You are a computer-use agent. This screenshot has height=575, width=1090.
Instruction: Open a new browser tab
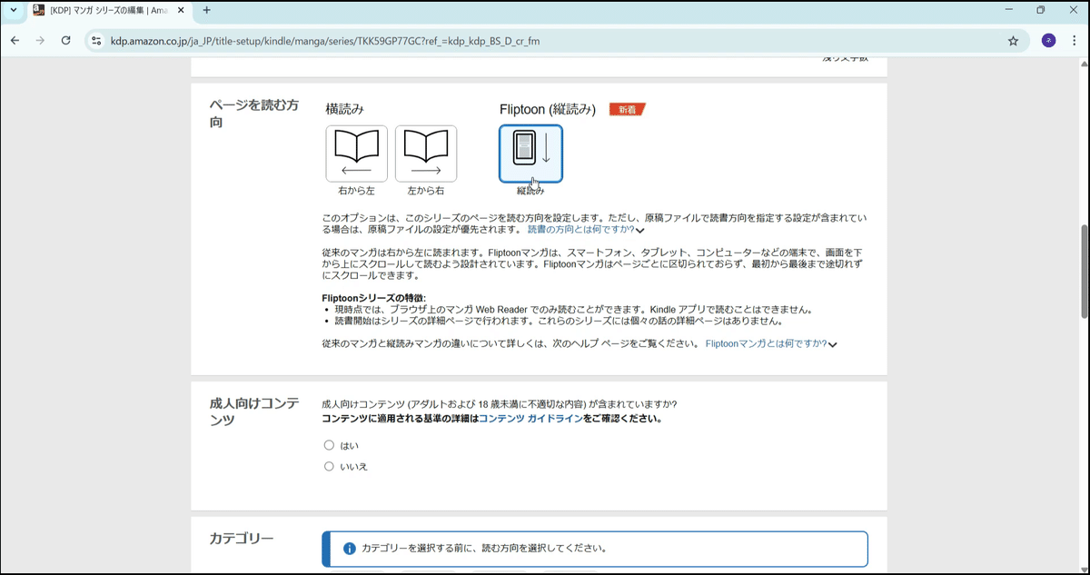(207, 12)
